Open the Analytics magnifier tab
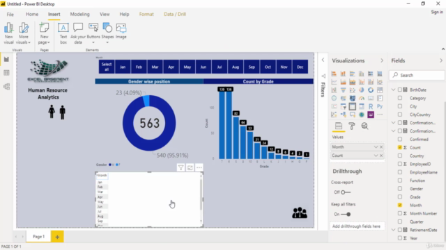Screen dimensions: 446x250 click(364, 126)
